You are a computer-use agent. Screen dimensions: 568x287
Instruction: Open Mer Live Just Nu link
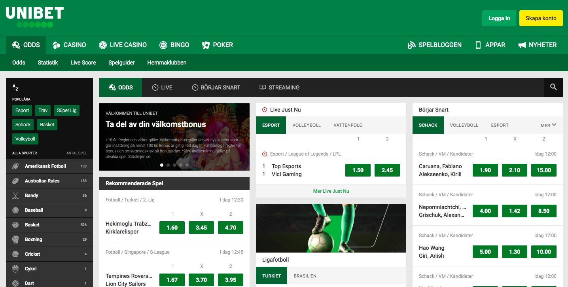coord(331,191)
